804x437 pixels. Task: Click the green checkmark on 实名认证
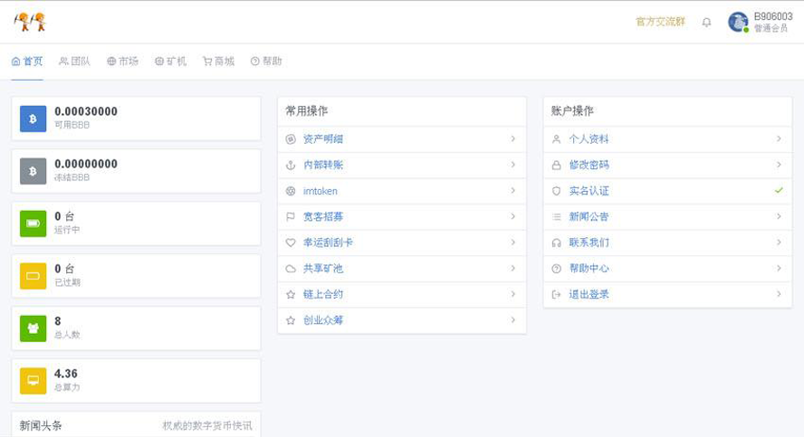click(779, 190)
